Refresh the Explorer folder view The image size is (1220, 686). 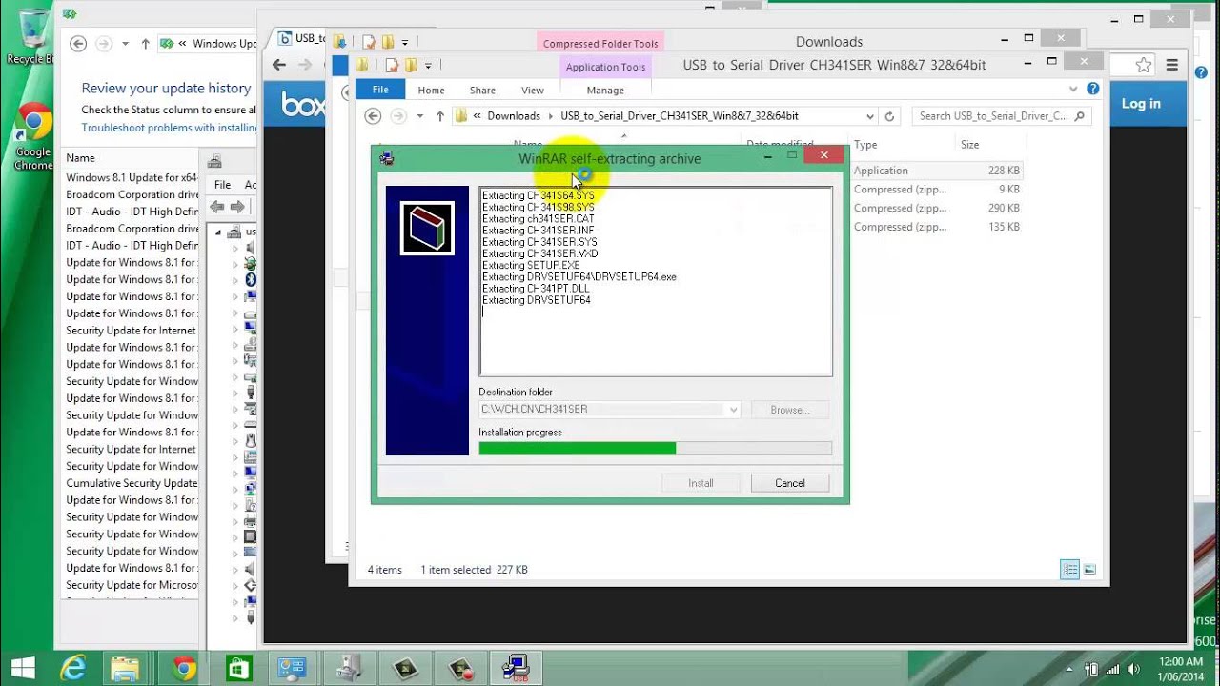pos(889,116)
